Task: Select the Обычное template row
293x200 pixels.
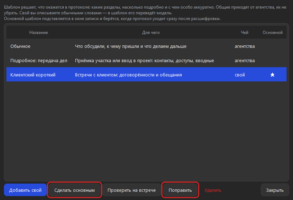Action: (146, 46)
